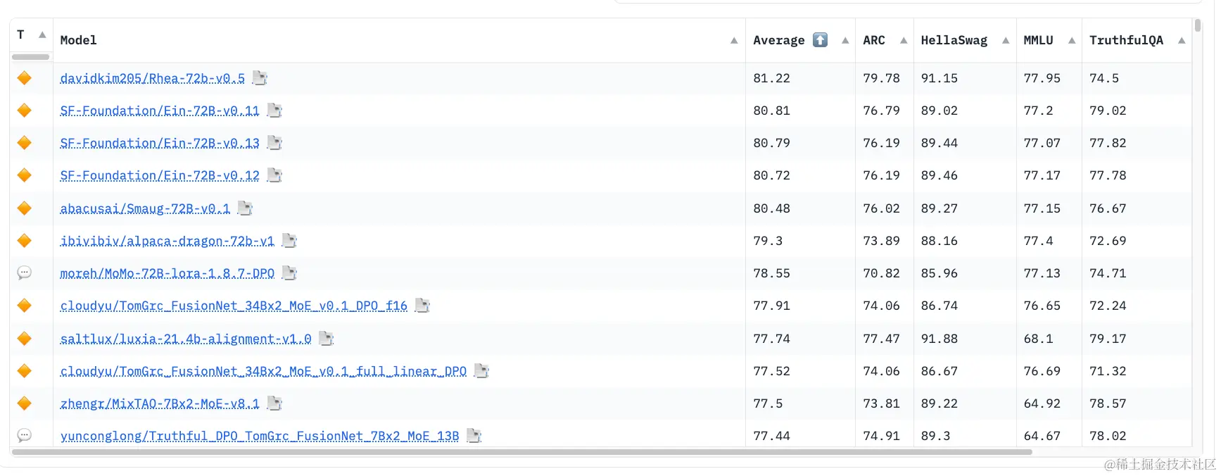
Task: Click Model column header label
Action: pyautogui.click(x=78, y=40)
